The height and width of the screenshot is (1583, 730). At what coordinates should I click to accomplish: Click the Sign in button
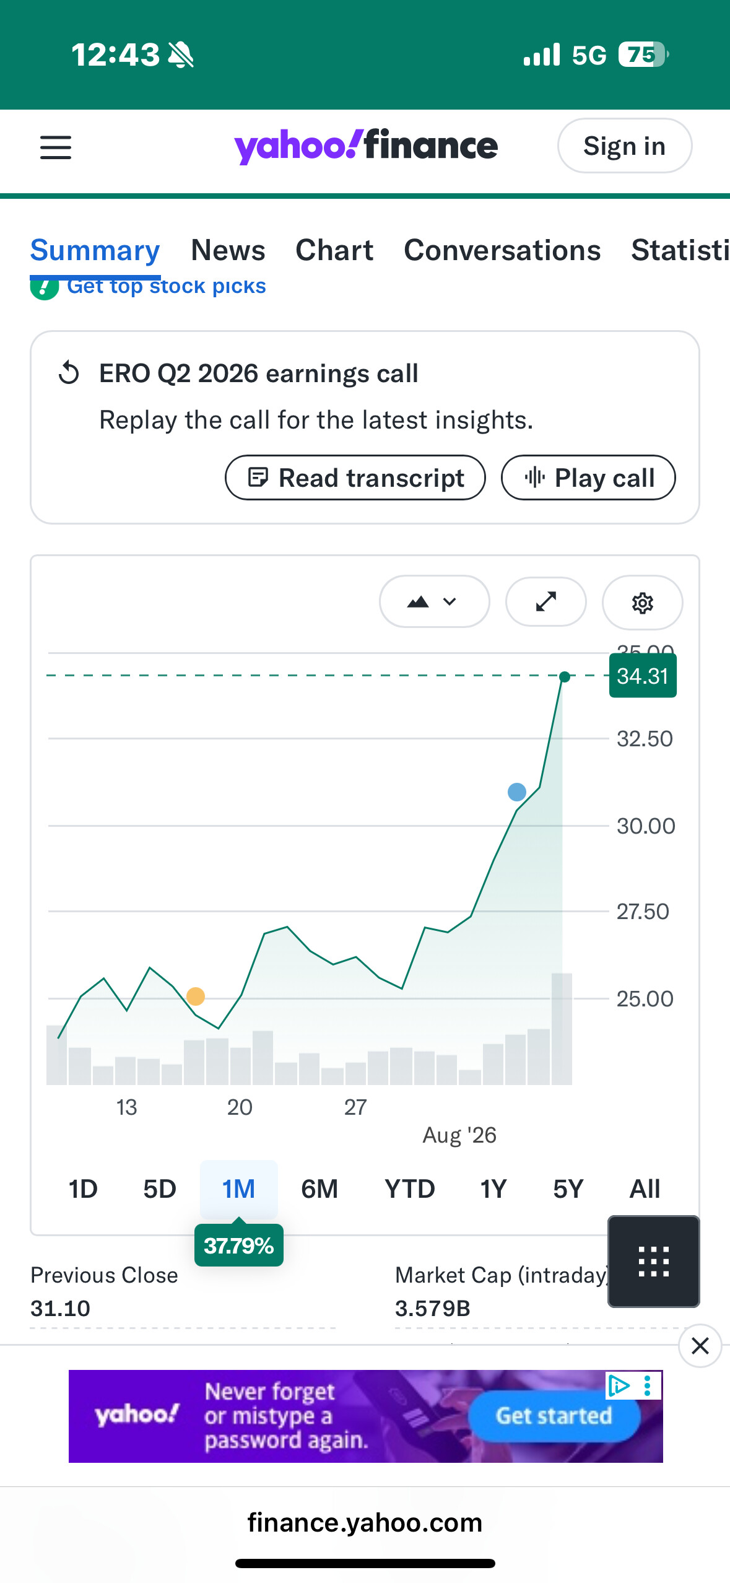(x=625, y=146)
